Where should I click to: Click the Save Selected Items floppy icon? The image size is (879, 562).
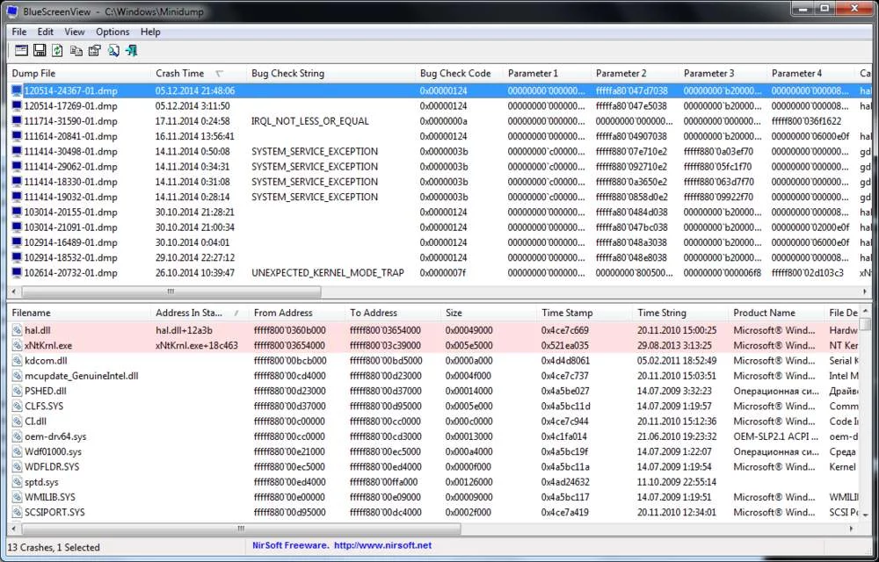[x=40, y=51]
